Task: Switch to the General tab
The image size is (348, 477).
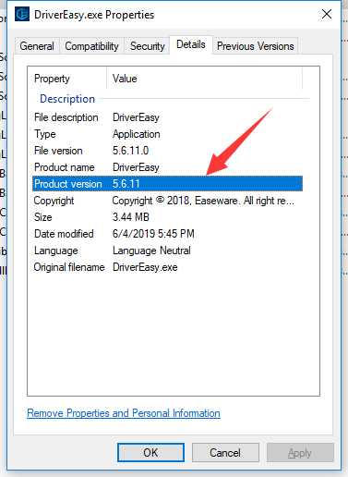Action: [37, 46]
